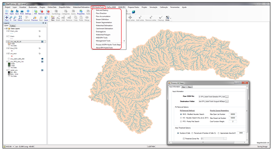
Task: Check the Threshold Zones File checkbox
Action: (184, 139)
